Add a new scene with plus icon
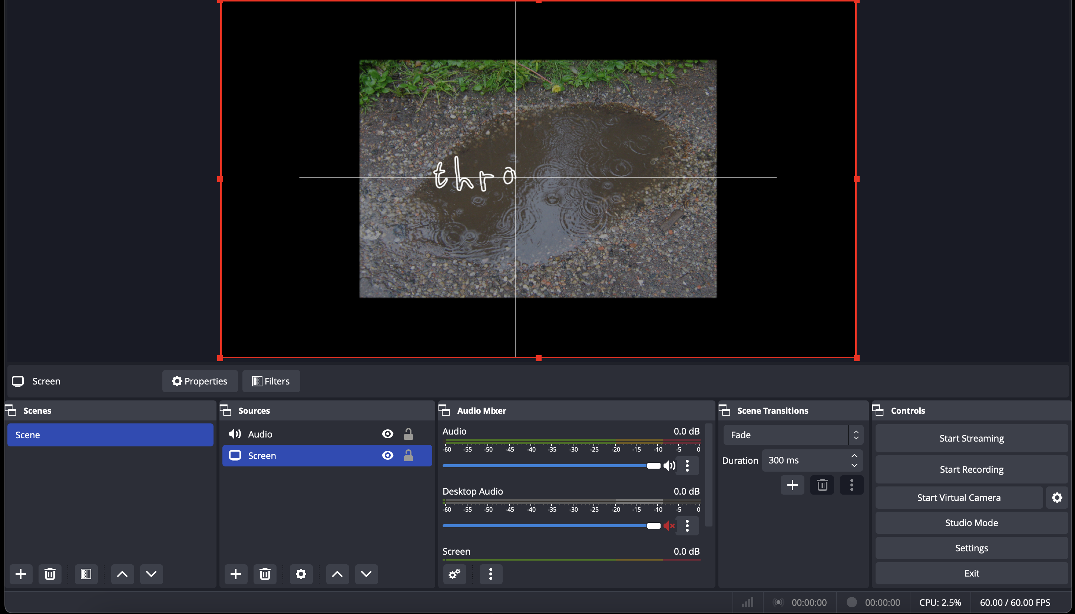This screenshot has width=1075, height=614. pos(21,574)
